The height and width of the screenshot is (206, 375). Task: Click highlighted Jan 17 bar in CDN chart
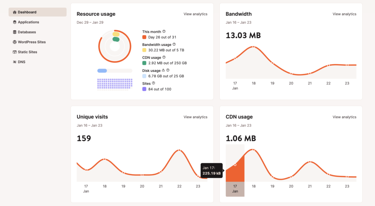tap(235, 170)
